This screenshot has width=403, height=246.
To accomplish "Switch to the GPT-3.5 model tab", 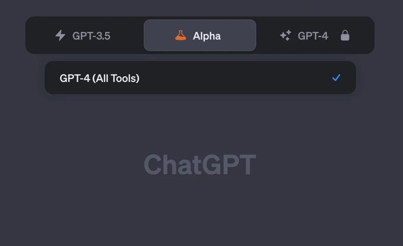I will tap(84, 36).
